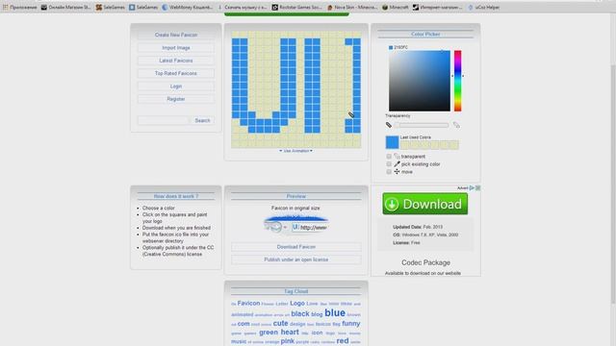The width and height of the screenshot is (616, 346).
Task: Open the first SaleGames bookmark
Action: tap(110, 7)
